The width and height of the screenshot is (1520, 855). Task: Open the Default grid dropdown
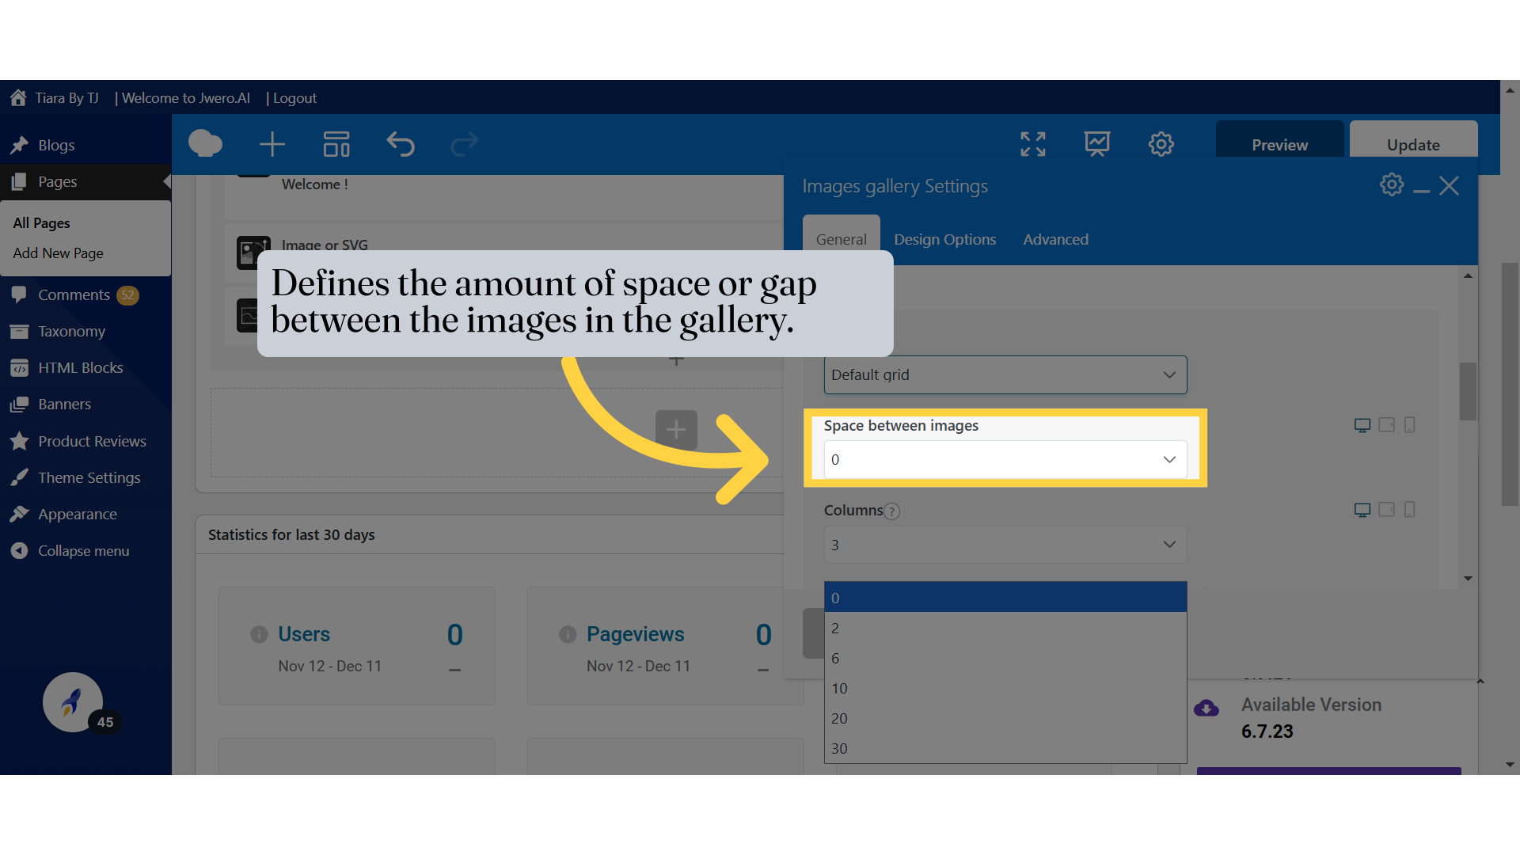tap(1005, 374)
